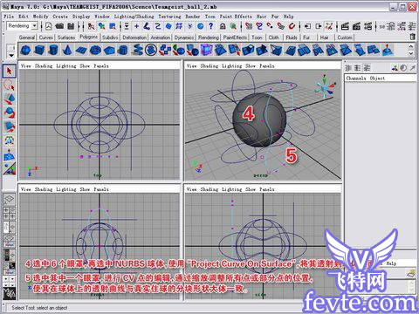
Task: Click 'Select Tool: select an object' help line
Action: click(39, 308)
